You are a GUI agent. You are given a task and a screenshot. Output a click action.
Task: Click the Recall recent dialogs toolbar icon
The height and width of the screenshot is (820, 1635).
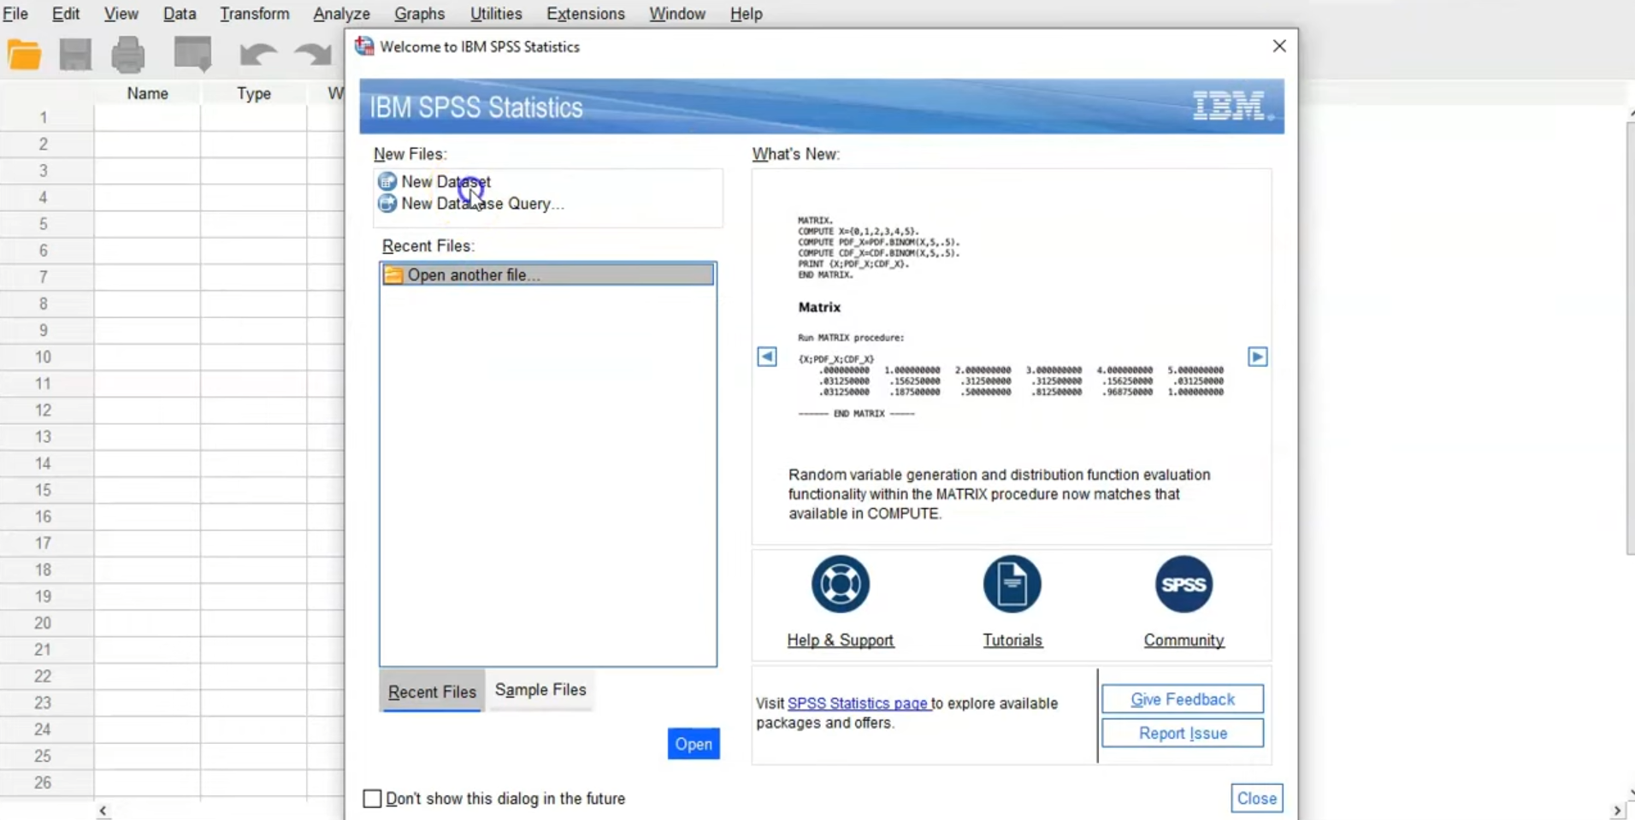click(x=192, y=55)
